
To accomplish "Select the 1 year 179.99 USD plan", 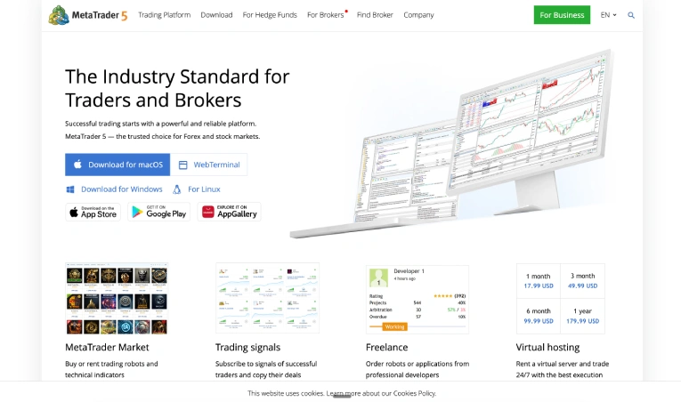I will (583, 316).
